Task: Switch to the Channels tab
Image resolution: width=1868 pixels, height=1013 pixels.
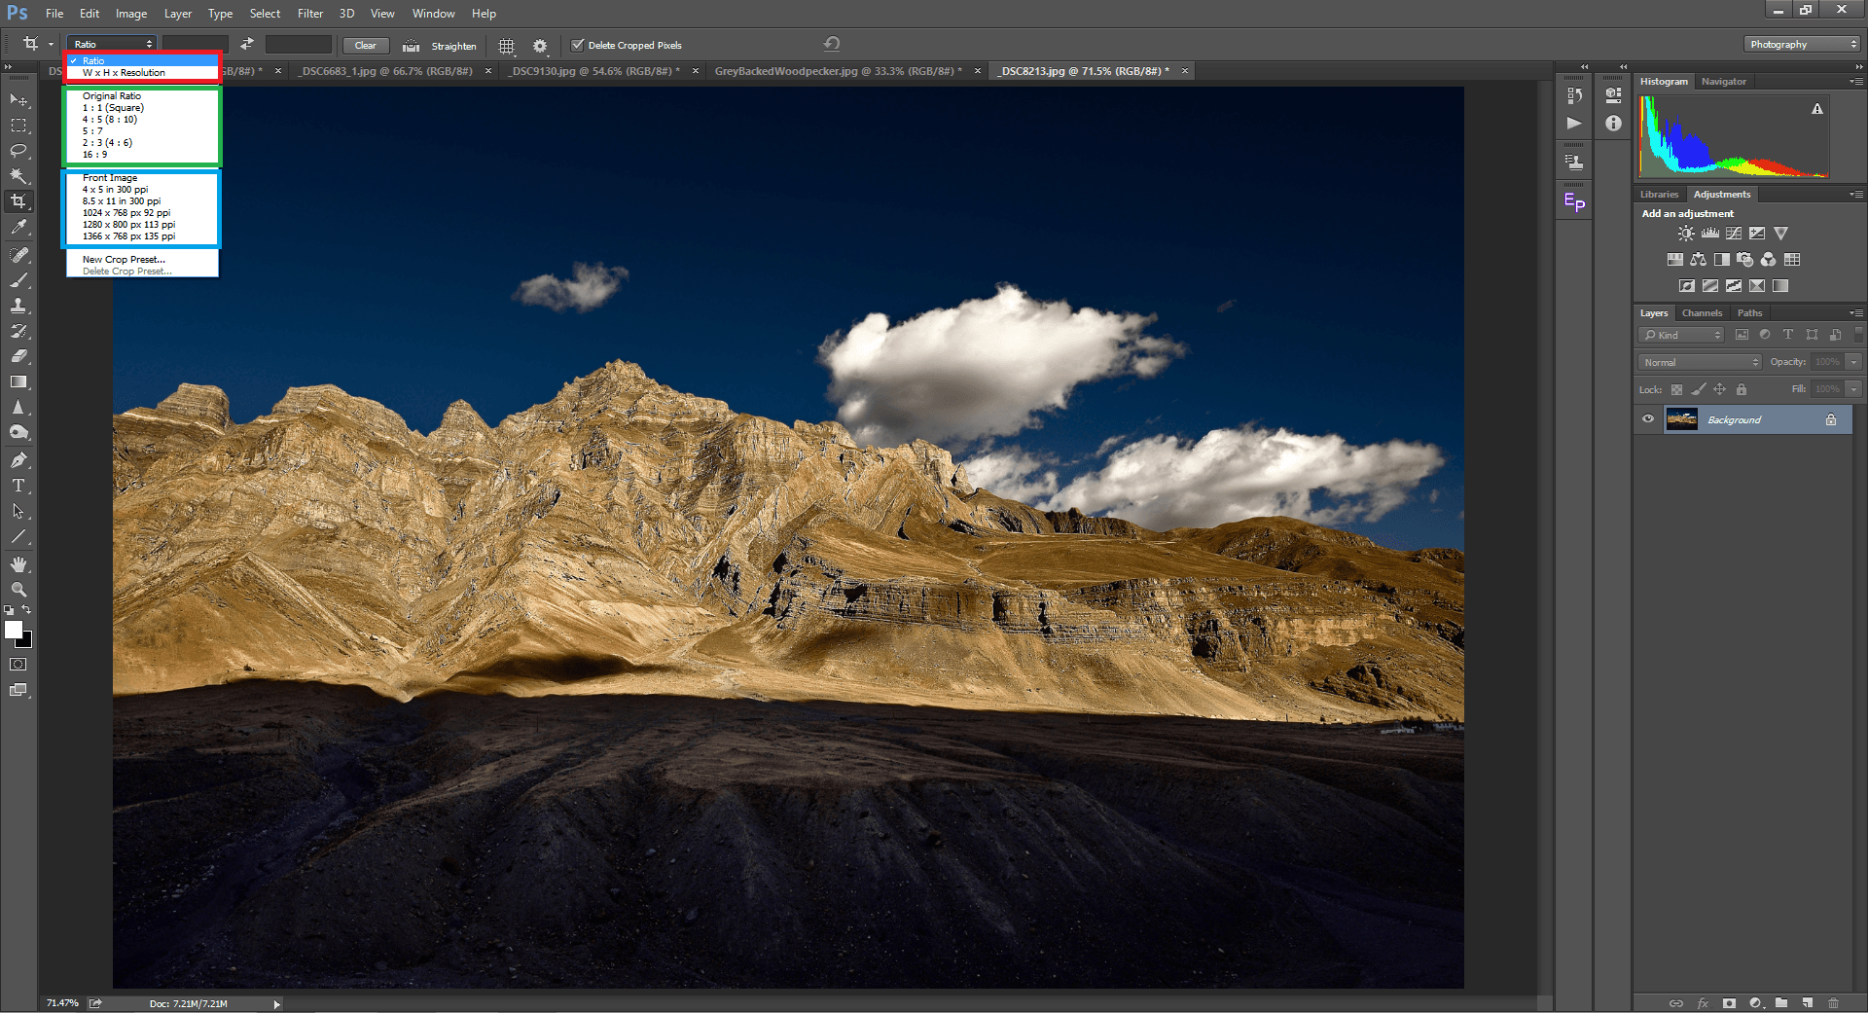Action: pyautogui.click(x=1702, y=313)
